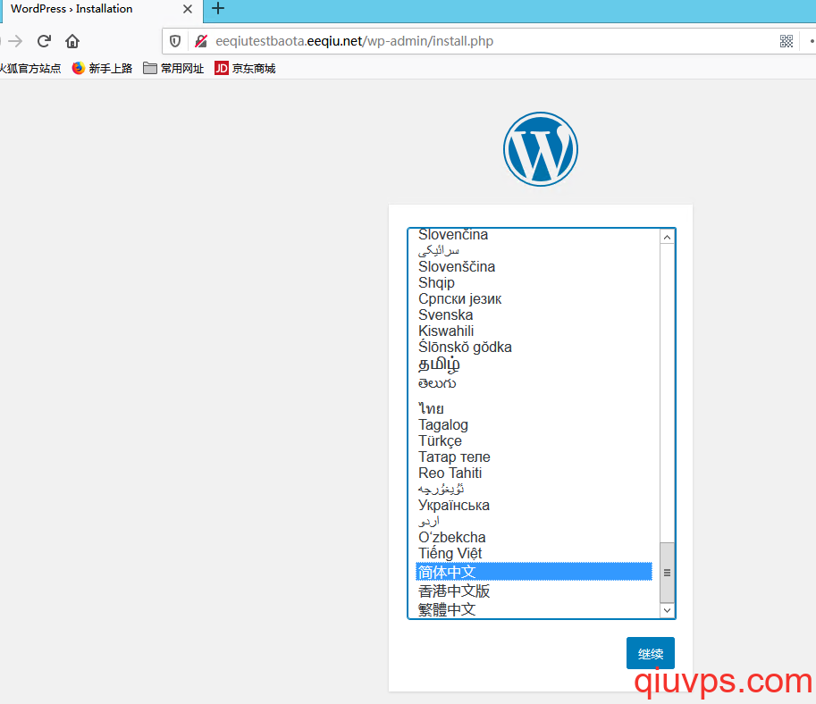The width and height of the screenshot is (816, 704).
Task: Select Tiếng Việt language option
Action: (x=534, y=553)
